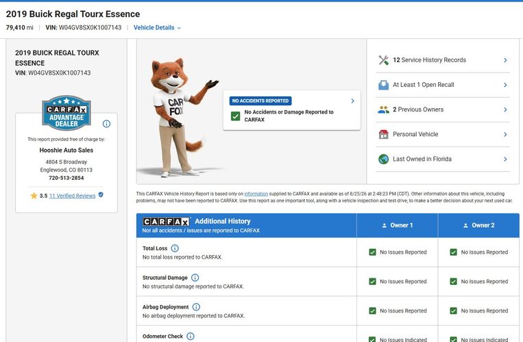Click the Open Recall mailbox icon
Viewport: 523px width, 342px height.
[384, 85]
